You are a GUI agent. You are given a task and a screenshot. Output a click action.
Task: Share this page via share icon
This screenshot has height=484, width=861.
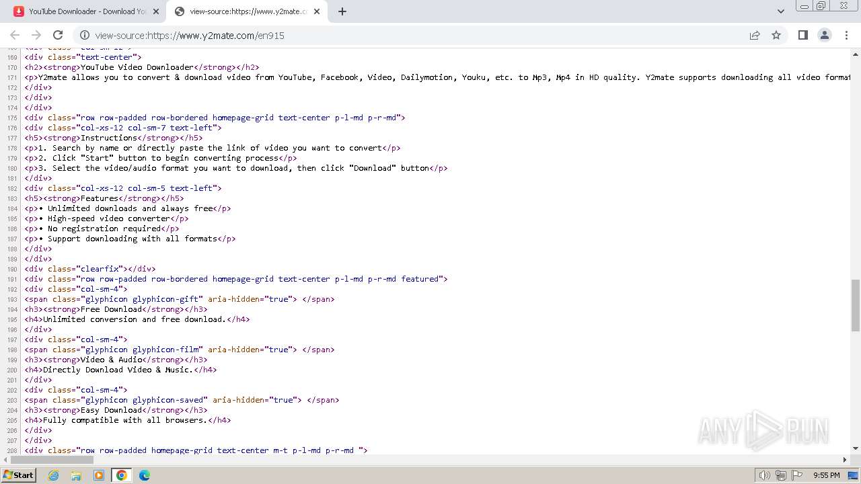(755, 35)
